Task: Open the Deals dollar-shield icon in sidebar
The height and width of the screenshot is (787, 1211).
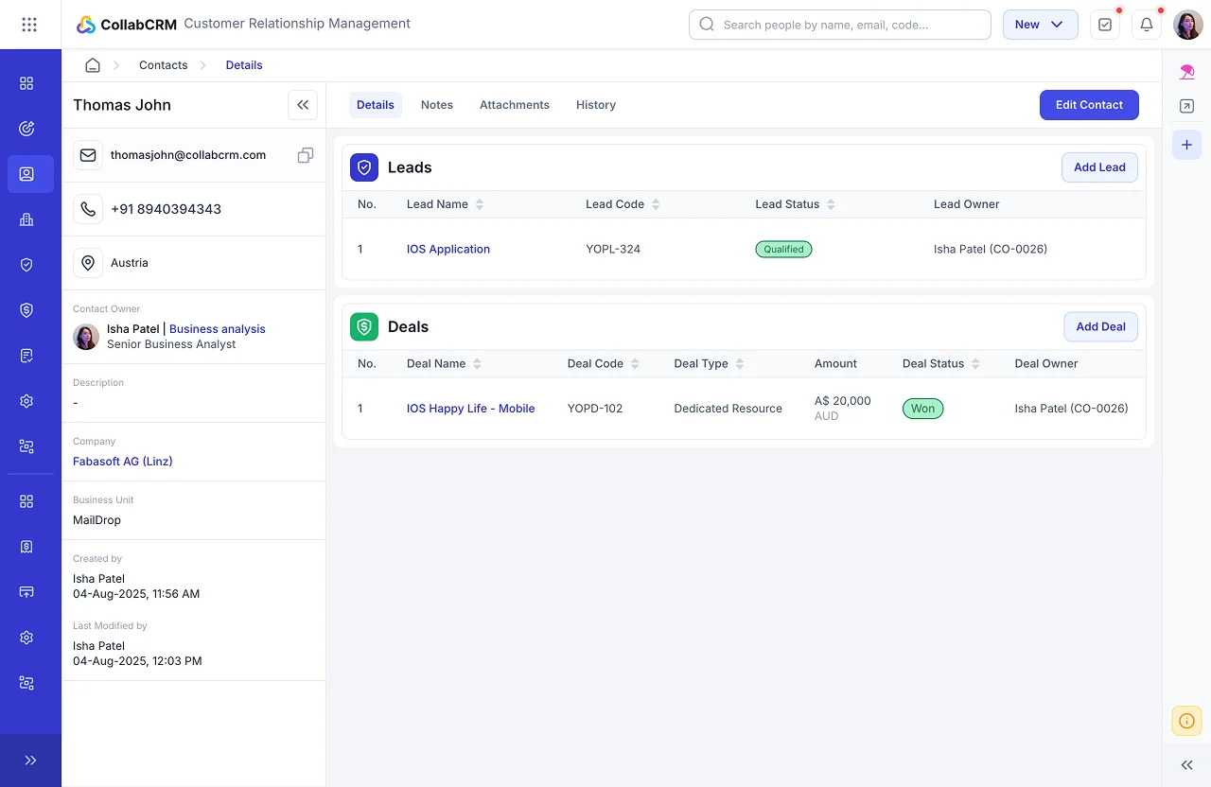Action: pyautogui.click(x=26, y=310)
